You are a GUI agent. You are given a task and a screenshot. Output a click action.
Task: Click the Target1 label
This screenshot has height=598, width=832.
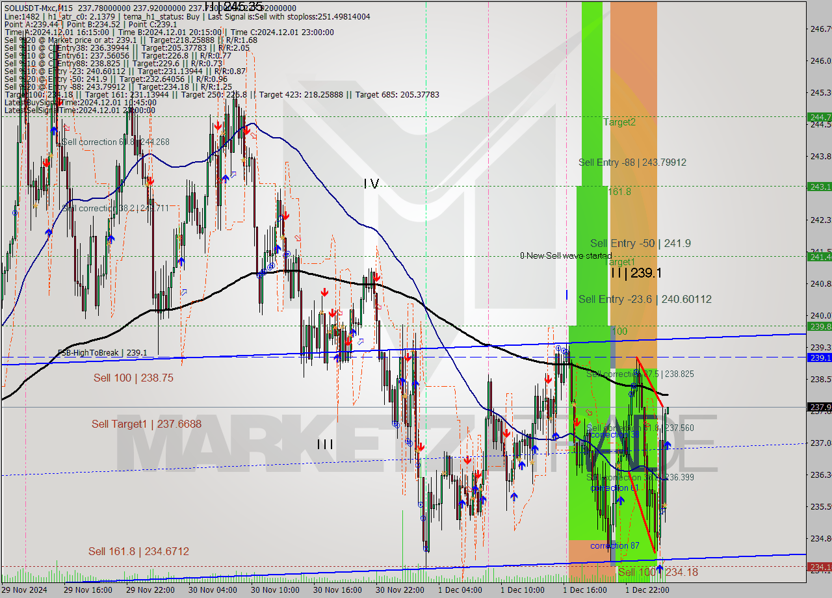click(619, 261)
